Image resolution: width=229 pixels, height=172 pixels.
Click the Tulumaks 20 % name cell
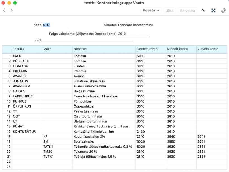104,152
